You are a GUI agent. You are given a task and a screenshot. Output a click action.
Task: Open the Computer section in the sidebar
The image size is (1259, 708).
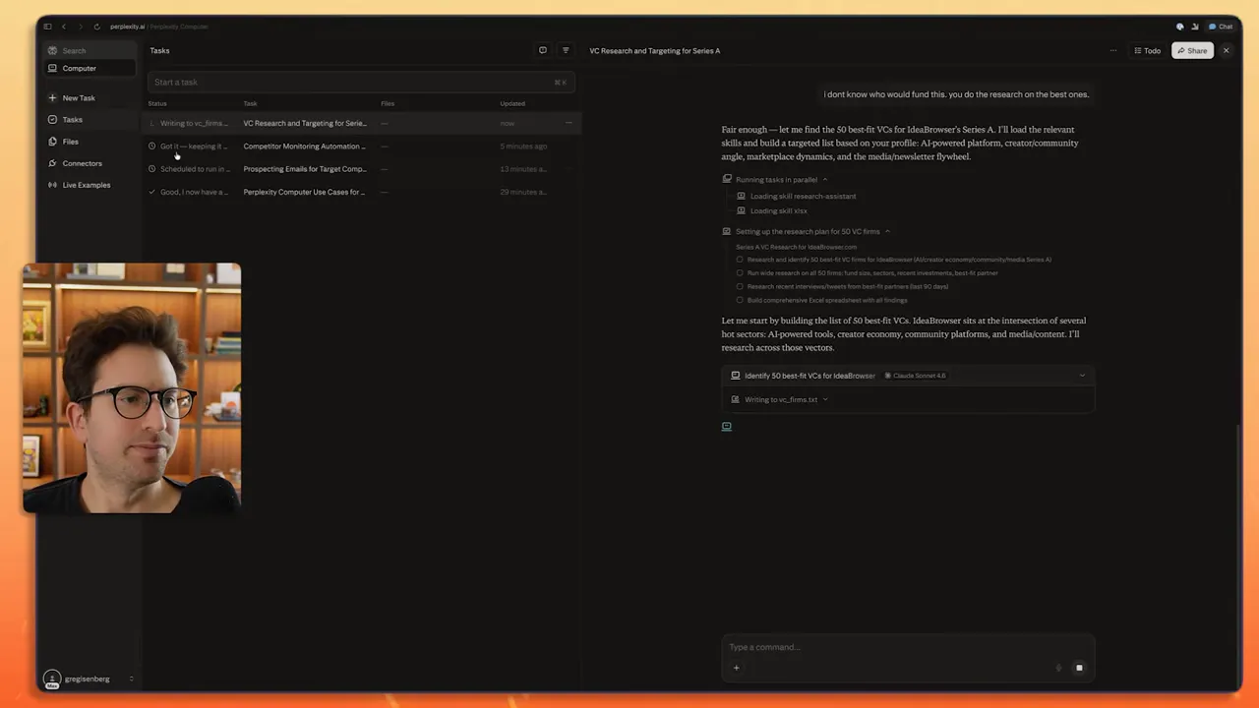tap(90, 68)
